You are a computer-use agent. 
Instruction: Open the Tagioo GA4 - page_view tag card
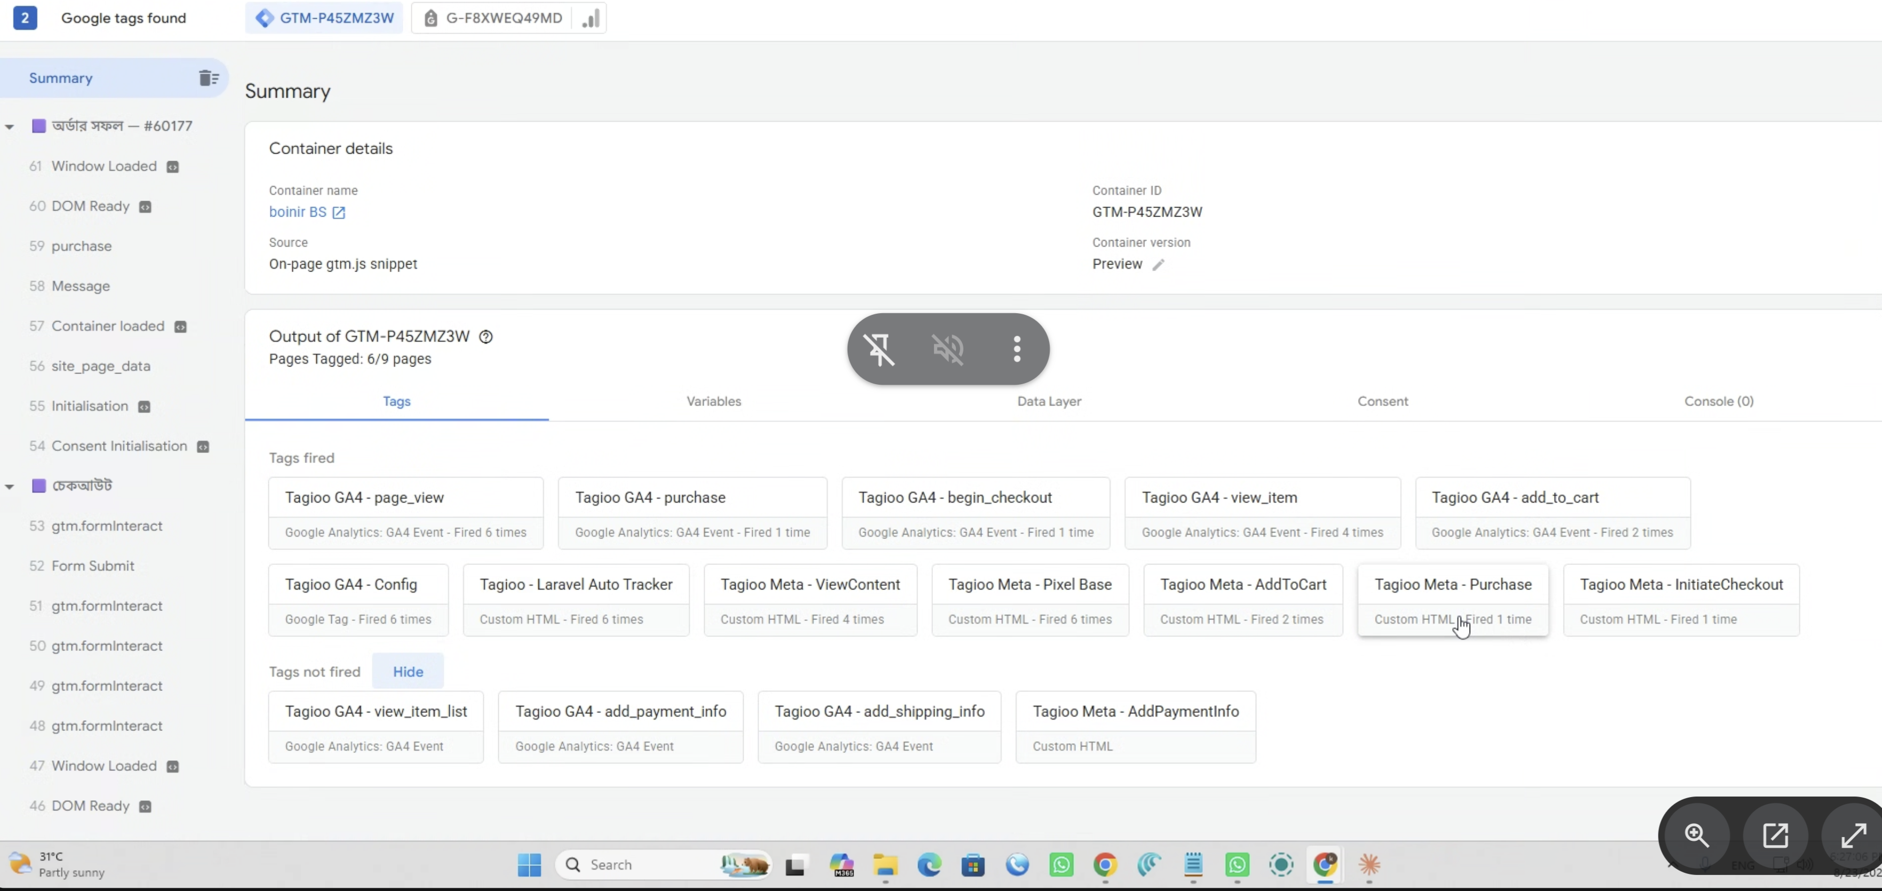click(x=405, y=513)
